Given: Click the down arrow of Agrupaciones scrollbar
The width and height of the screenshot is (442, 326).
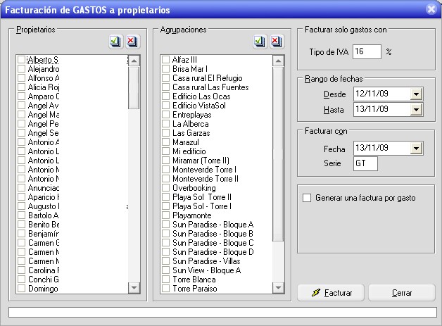Looking at the screenshot, I should pos(279,288).
